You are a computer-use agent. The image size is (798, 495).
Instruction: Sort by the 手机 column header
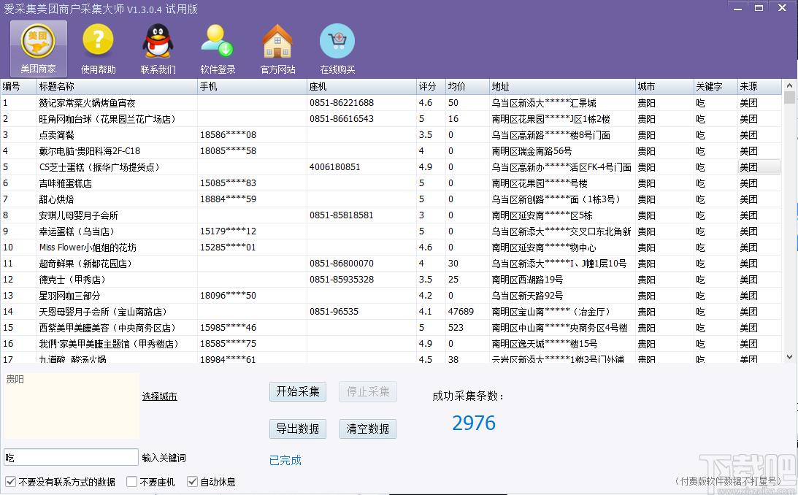point(253,86)
